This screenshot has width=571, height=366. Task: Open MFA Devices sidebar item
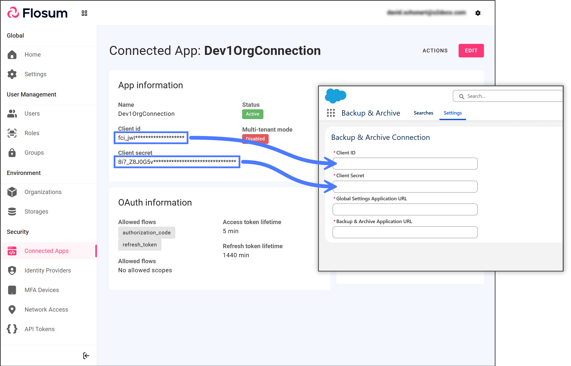point(42,290)
